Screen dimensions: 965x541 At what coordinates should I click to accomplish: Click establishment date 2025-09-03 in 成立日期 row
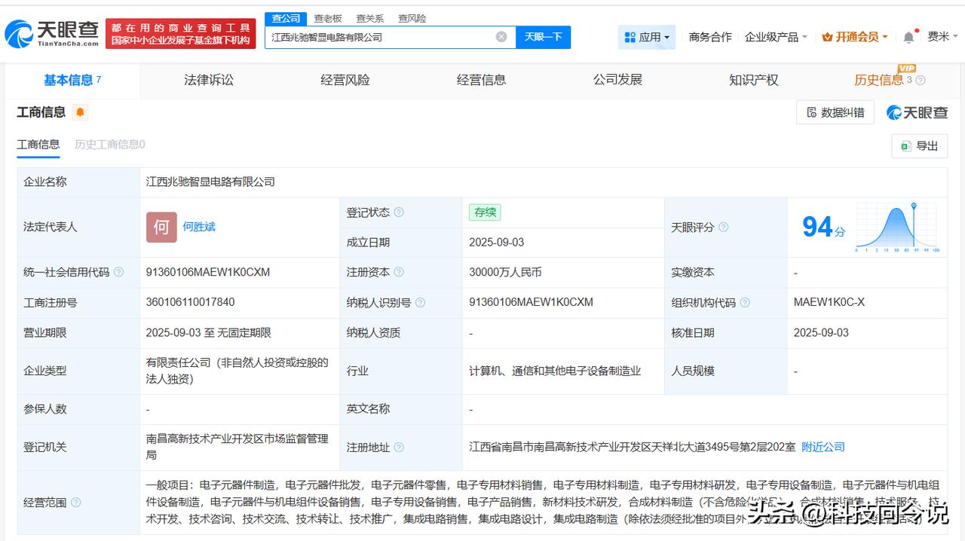[496, 242]
